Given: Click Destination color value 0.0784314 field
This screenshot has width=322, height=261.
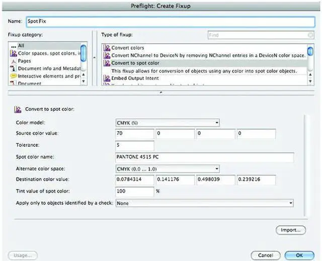Looking at the screenshot, I should click(135, 180).
